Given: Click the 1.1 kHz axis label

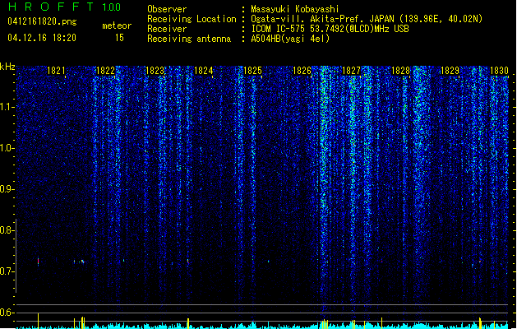Looking at the screenshot, I should coord(7,107).
